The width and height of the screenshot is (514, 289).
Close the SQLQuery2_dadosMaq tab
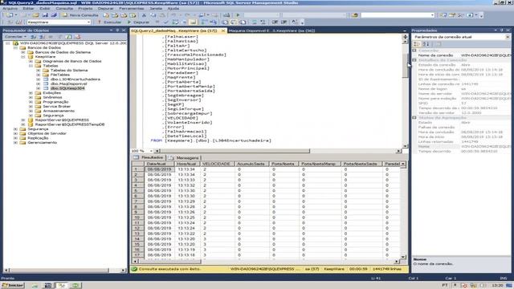(223, 31)
